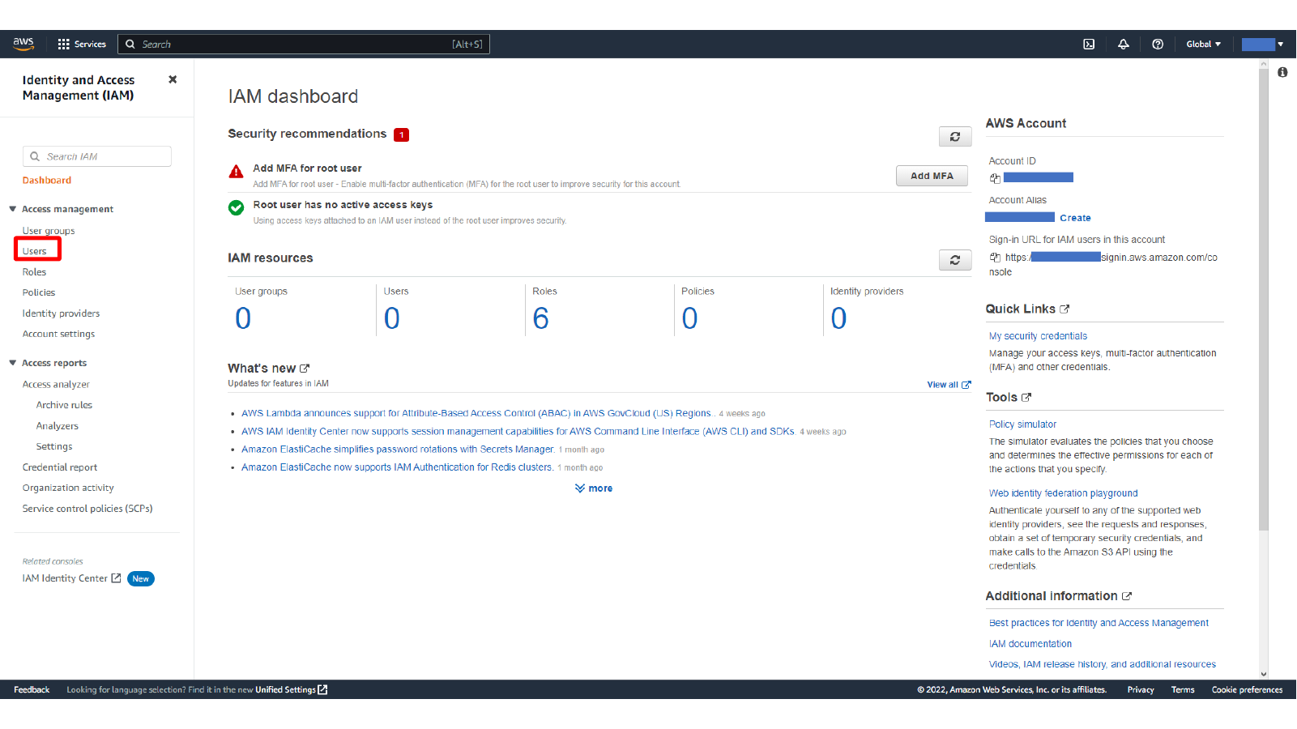Open My security credentials link
1297x729 pixels.
tap(1038, 336)
